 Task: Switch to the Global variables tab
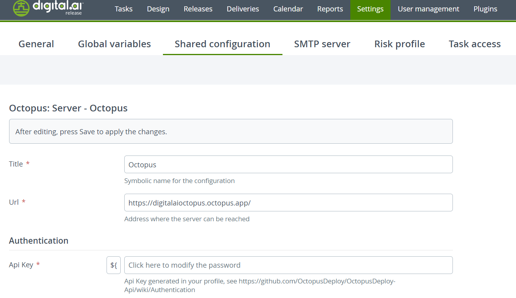tap(114, 44)
